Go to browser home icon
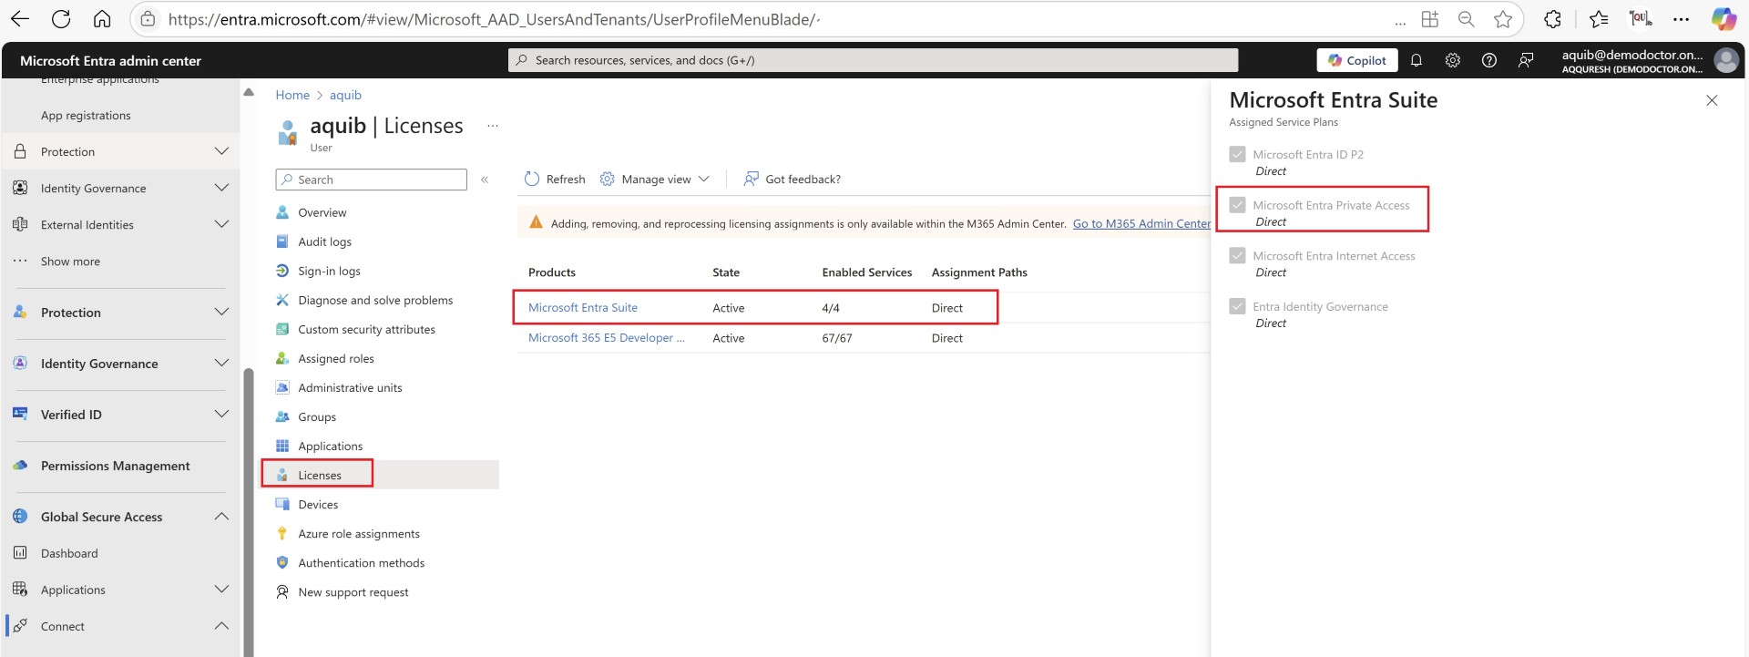The width and height of the screenshot is (1749, 657). (x=102, y=19)
